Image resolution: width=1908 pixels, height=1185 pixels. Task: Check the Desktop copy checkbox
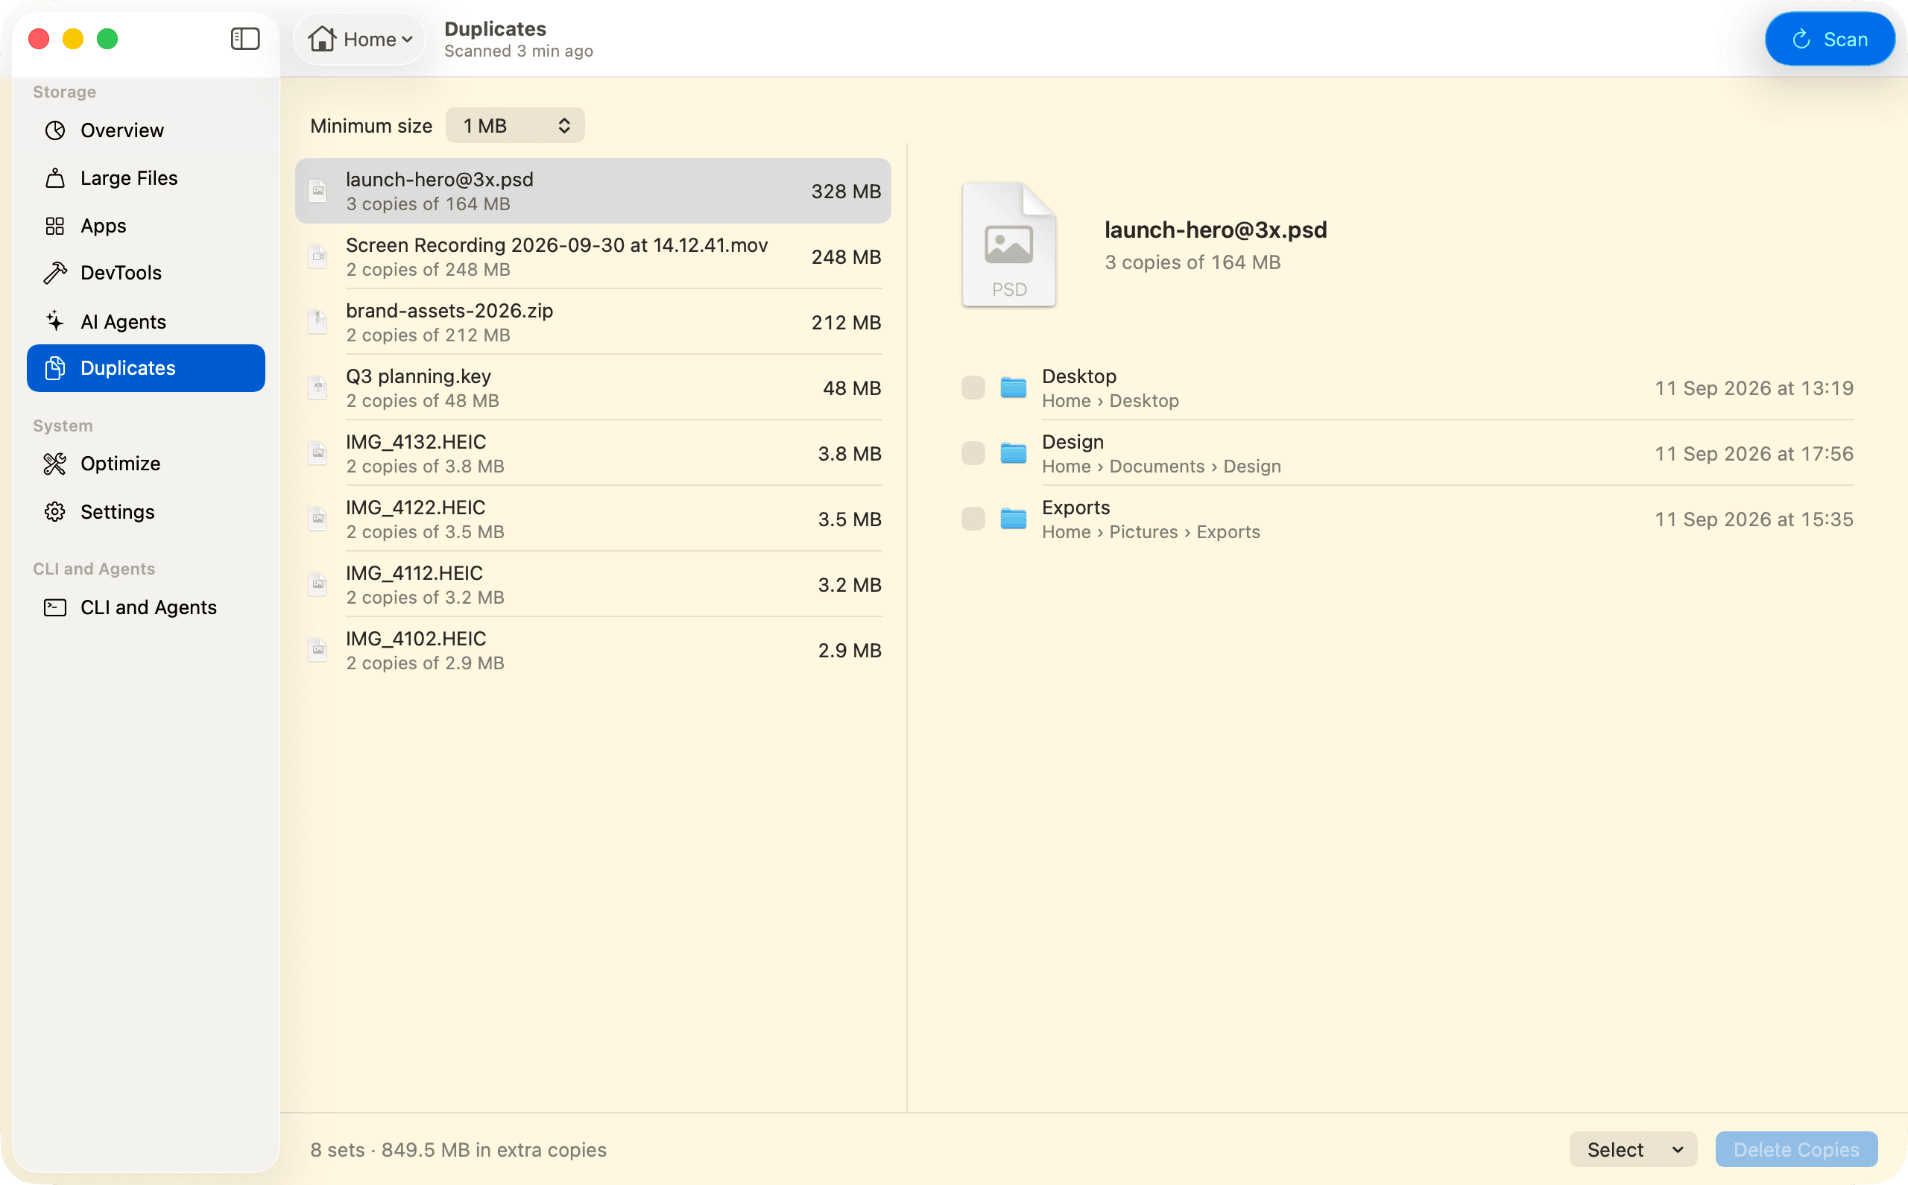[x=973, y=387]
